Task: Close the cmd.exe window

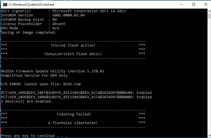Action: [206, 4]
